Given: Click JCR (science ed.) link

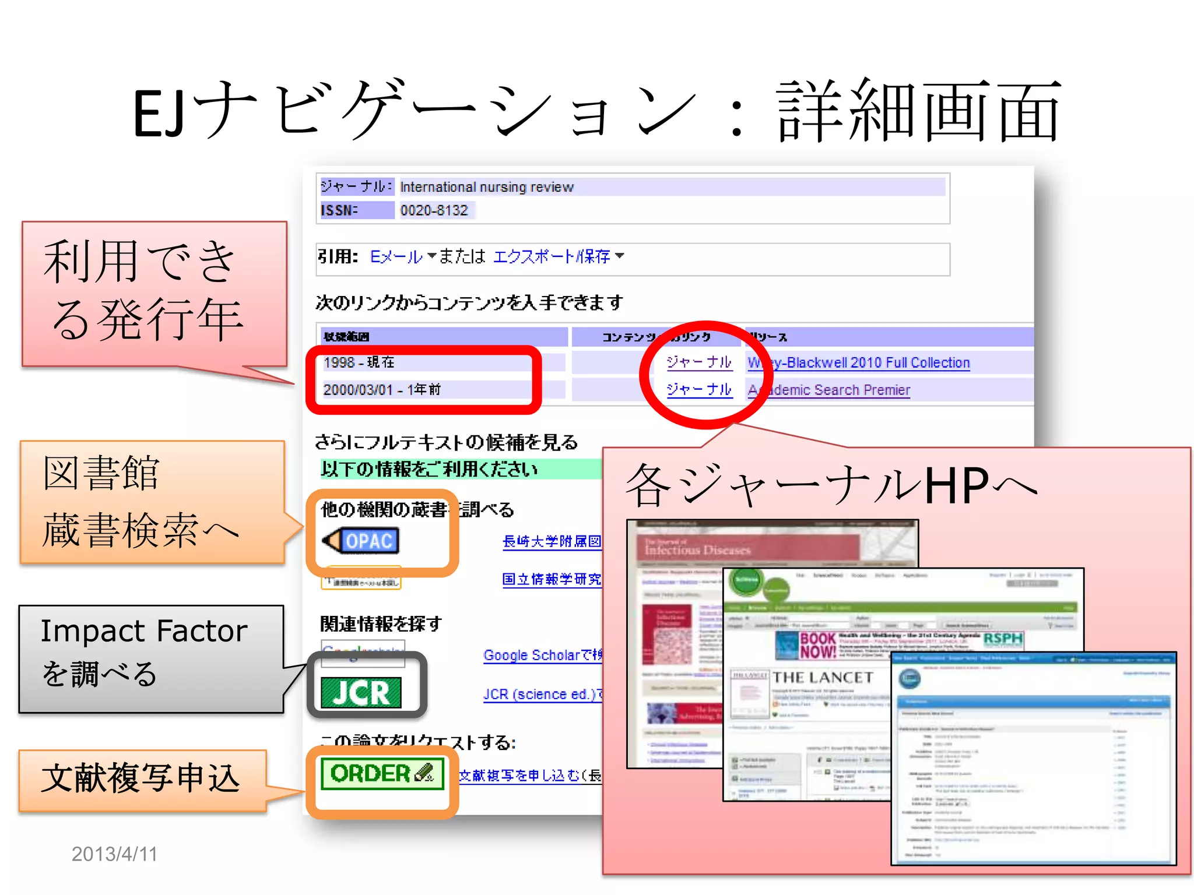Looking at the screenshot, I should 543,694.
